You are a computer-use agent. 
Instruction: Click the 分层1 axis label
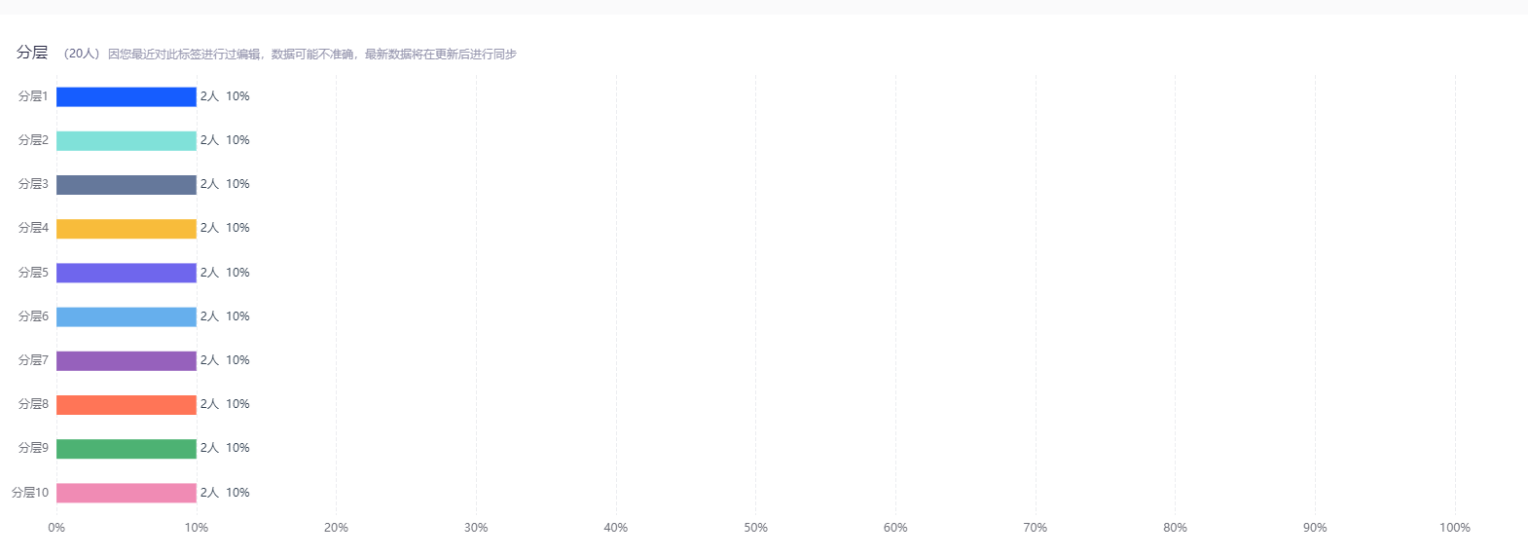(x=33, y=96)
